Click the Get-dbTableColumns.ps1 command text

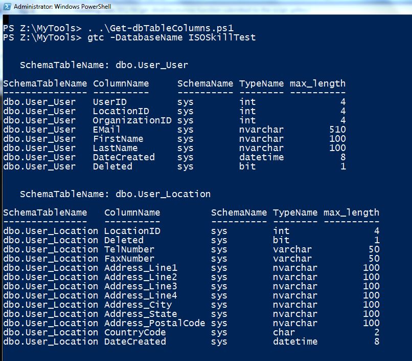pyautogui.click(x=172, y=28)
